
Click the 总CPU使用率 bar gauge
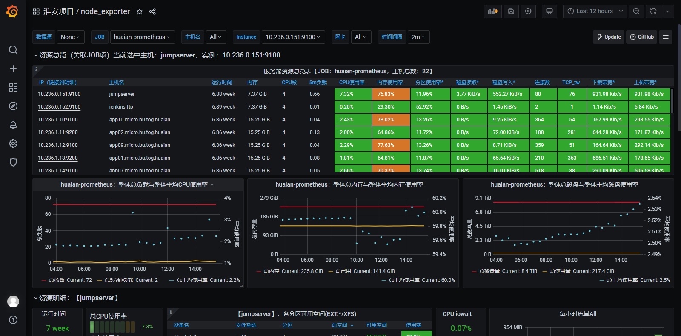[x=113, y=327]
